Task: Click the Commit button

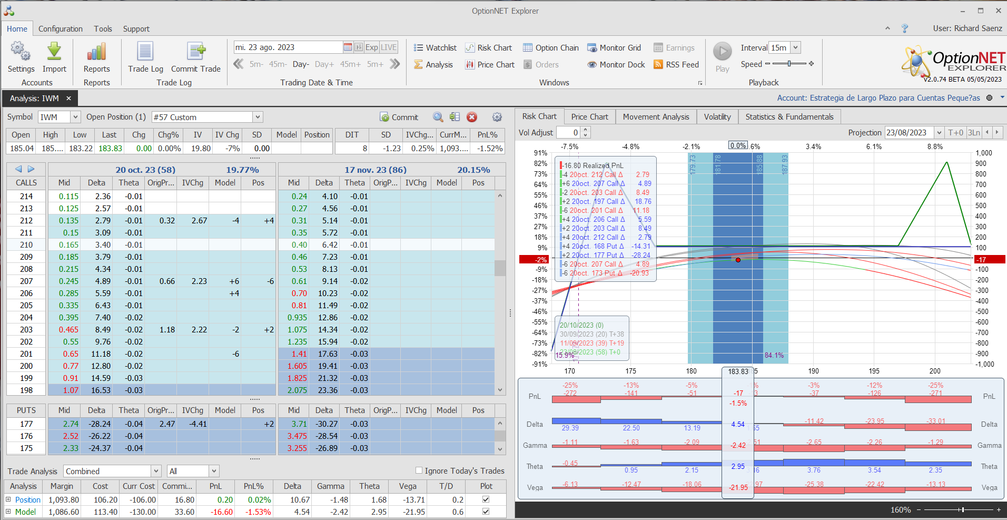Action: pyautogui.click(x=399, y=117)
